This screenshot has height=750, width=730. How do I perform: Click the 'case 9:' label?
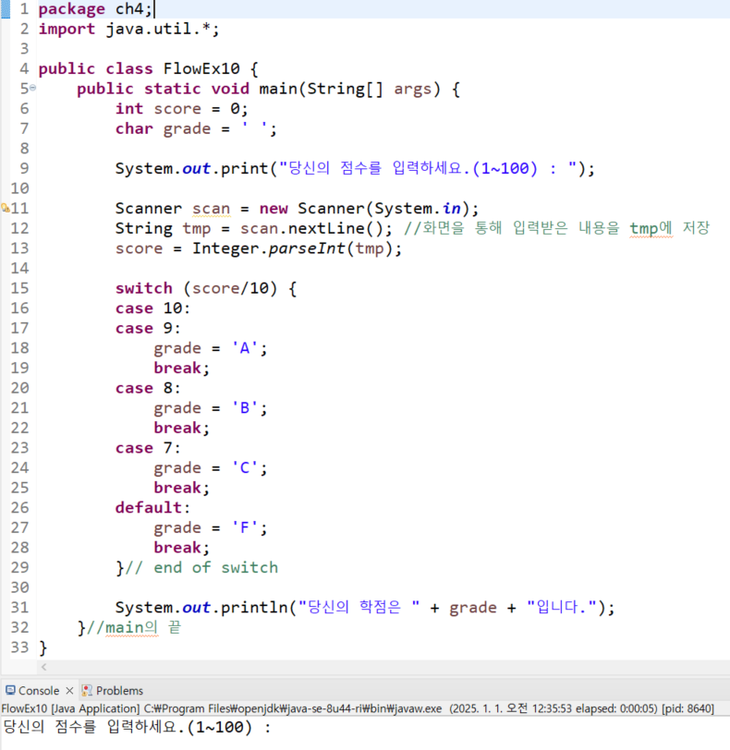tap(148, 329)
